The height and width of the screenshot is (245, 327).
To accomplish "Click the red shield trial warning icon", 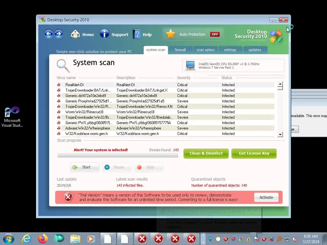I will pos(68,197).
